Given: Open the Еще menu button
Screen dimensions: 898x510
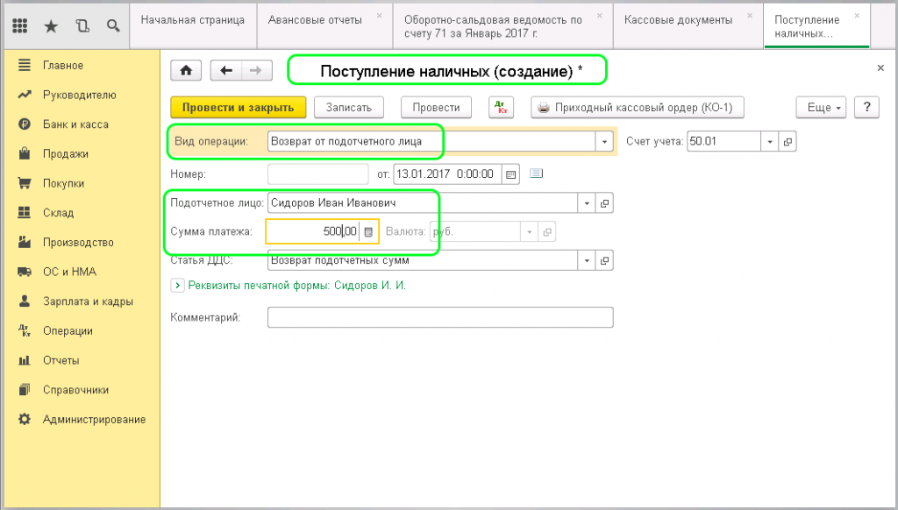Looking at the screenshot, I should click(822, 107).
